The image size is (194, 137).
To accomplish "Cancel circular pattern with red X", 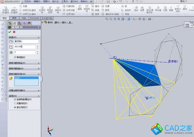I will 14,32.
